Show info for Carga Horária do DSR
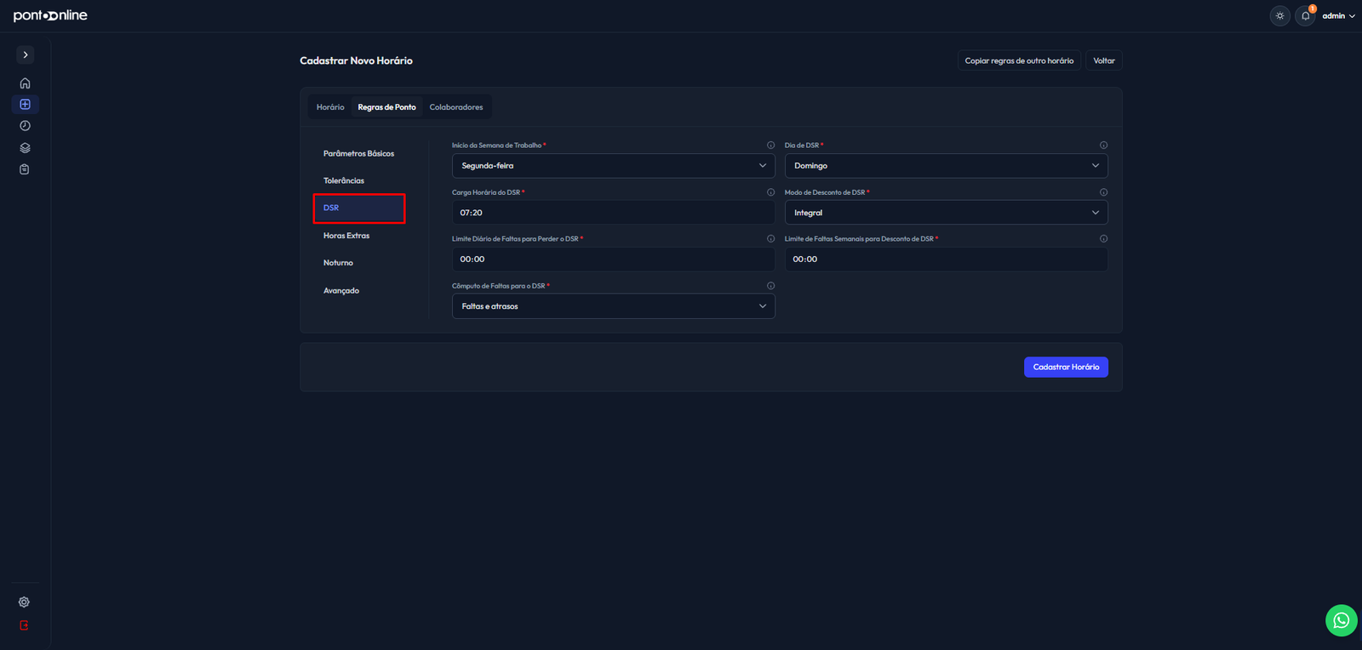The width and height of the screenshot is (1362, 650). tap(770, 192)
